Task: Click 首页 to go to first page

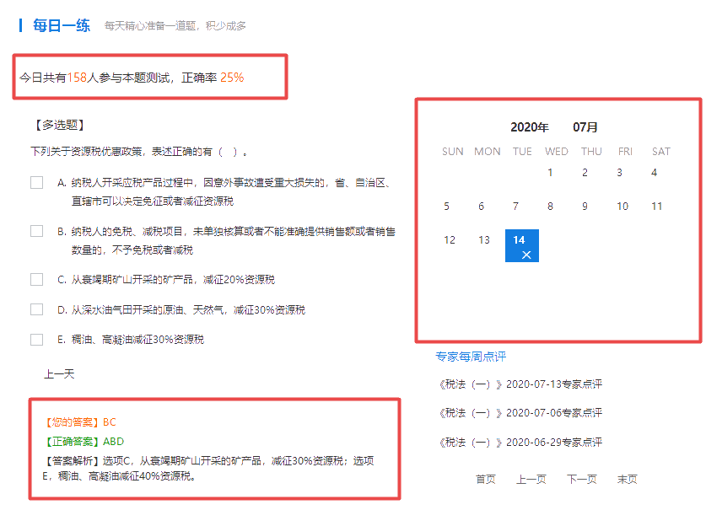Action: point(485,478)
